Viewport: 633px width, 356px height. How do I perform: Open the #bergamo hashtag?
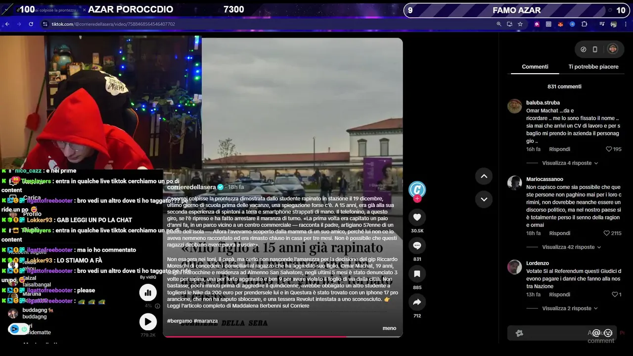tap(179, 321)
